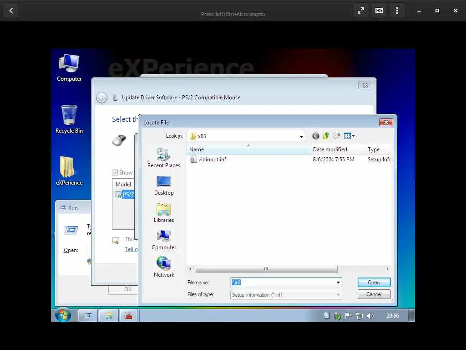Click OK button behind Locate File
Viewport: 466px width, 350px height.
coord(124,289)
